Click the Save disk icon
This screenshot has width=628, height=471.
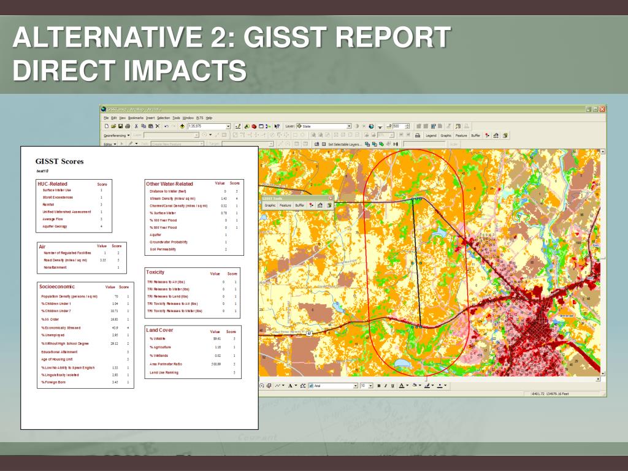pyautogui.click(x=121, y=126)
